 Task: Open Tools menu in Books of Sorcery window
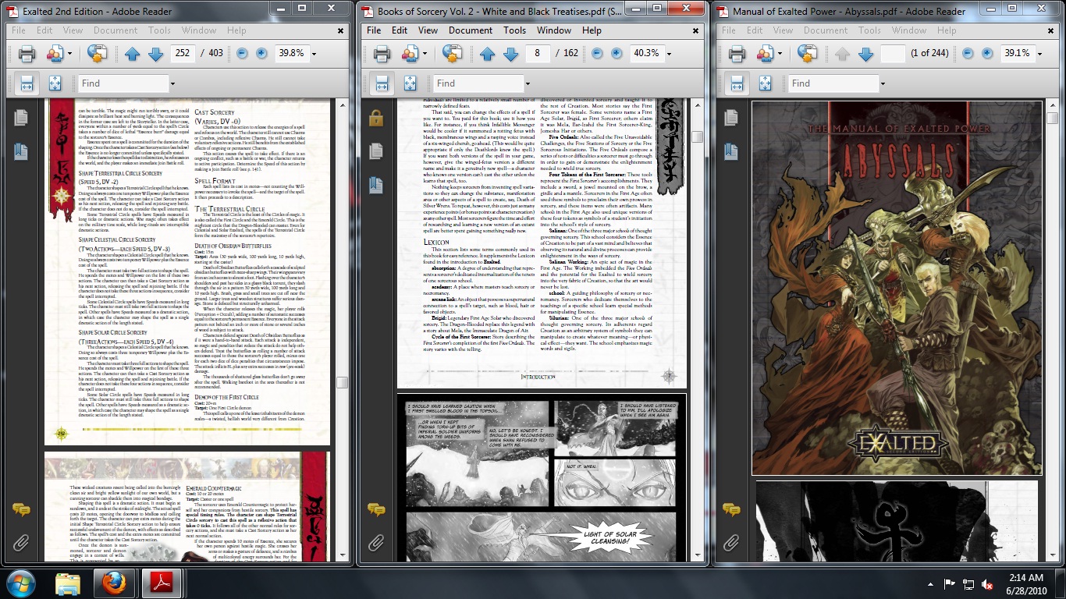514,30
